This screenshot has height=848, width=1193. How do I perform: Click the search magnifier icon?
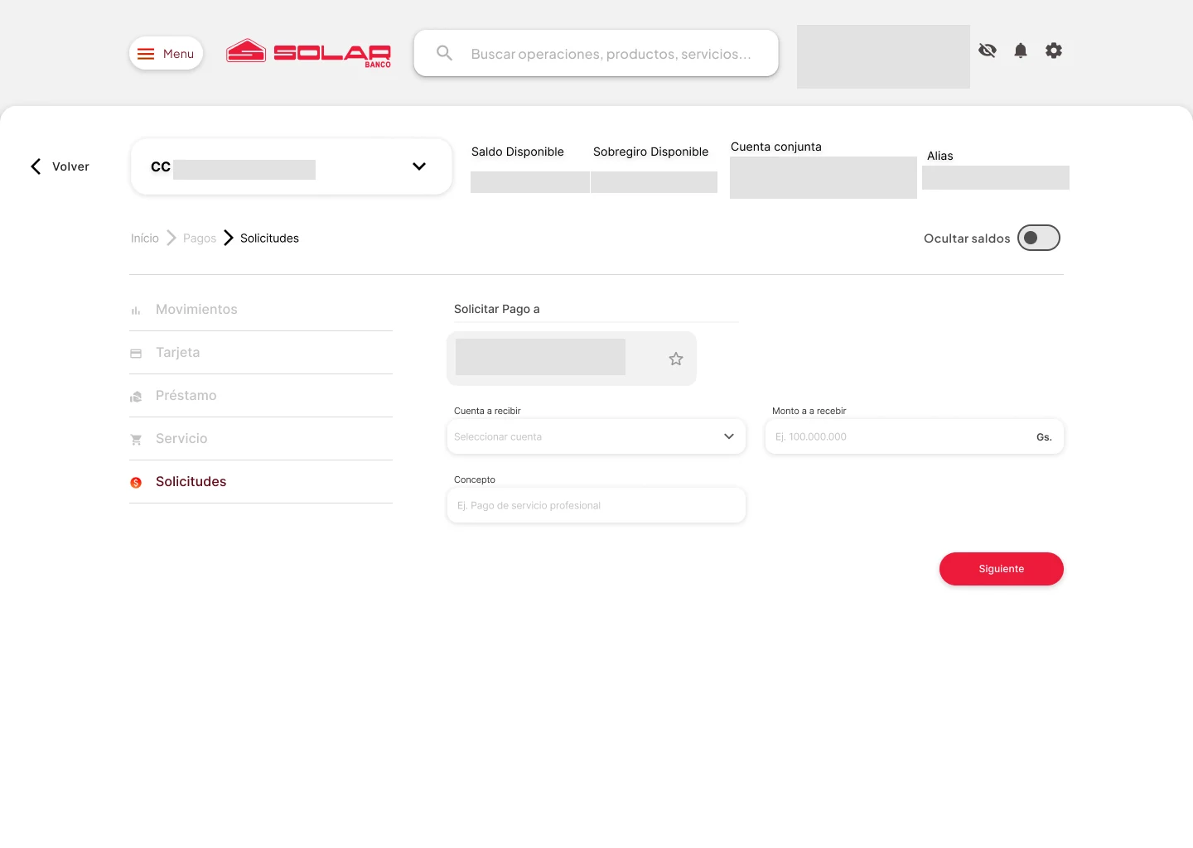[444, 54]
